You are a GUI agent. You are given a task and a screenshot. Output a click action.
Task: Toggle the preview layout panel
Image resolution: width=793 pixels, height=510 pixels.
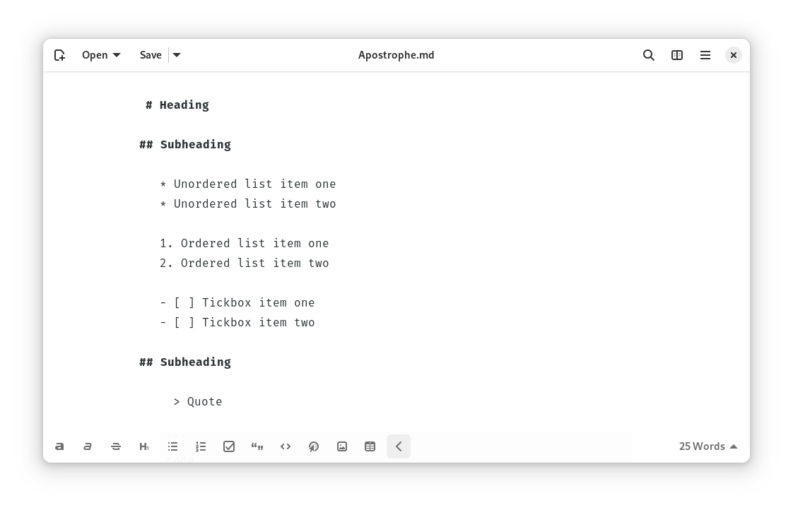(677, 55)
